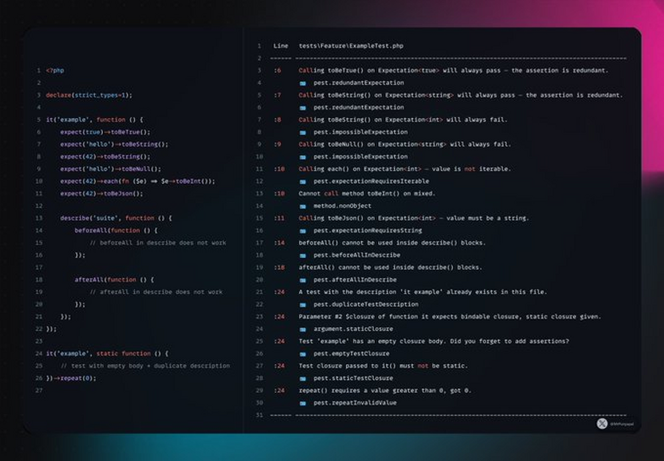Click the @MrPunyapal handle text
The height and width of the screenshot is (461, 664).
[x=622, y=425]
